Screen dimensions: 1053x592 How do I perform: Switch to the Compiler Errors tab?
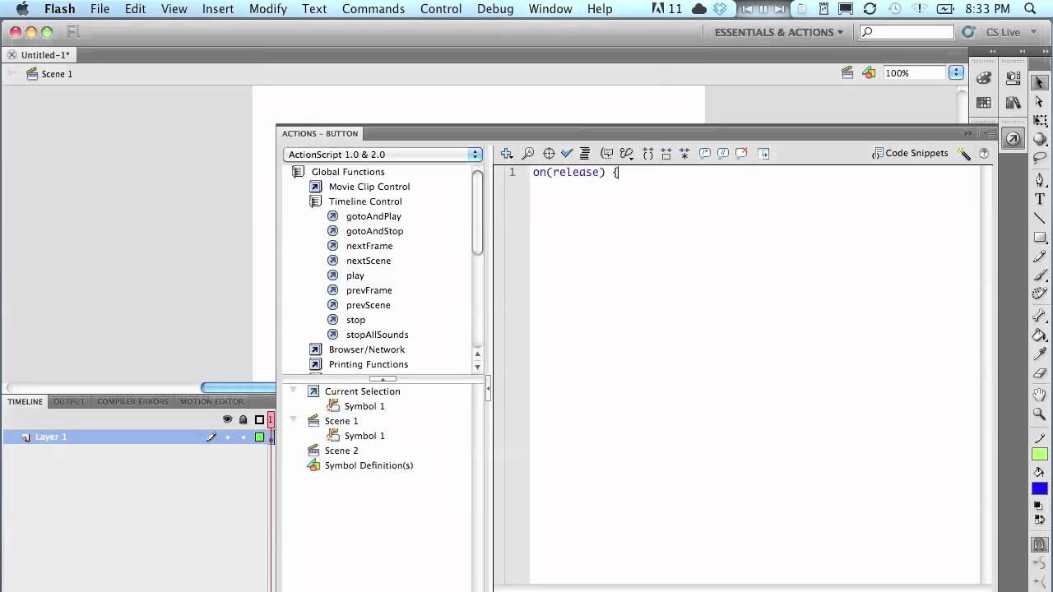(x=132, y=402)
